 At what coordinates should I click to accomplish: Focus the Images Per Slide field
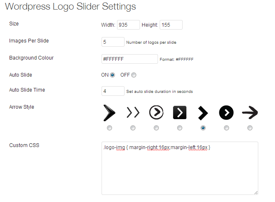[x=113, y=42]
